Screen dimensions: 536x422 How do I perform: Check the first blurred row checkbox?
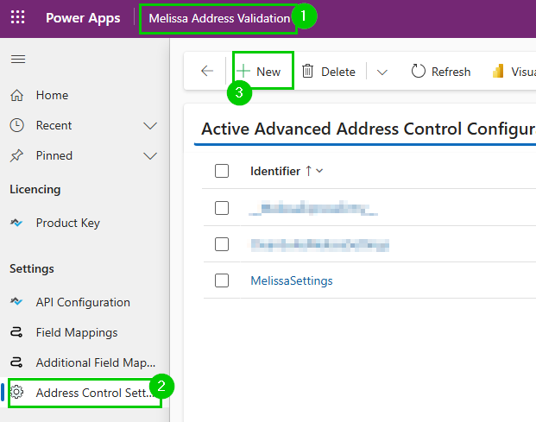point(222,208)
